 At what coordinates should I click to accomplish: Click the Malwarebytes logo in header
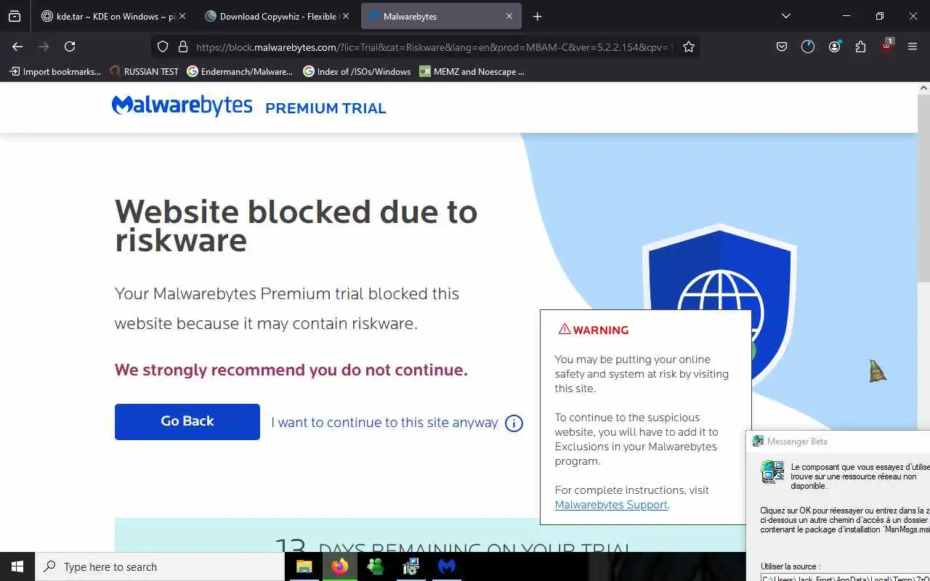(x=182, y=106)
